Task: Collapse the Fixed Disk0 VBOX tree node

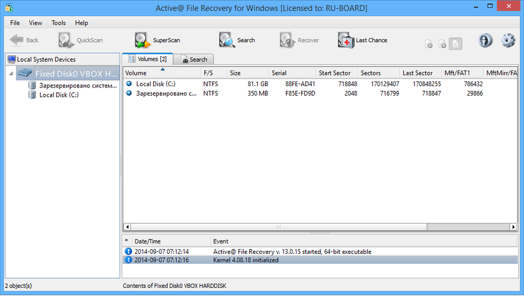Action: (11, 74)
